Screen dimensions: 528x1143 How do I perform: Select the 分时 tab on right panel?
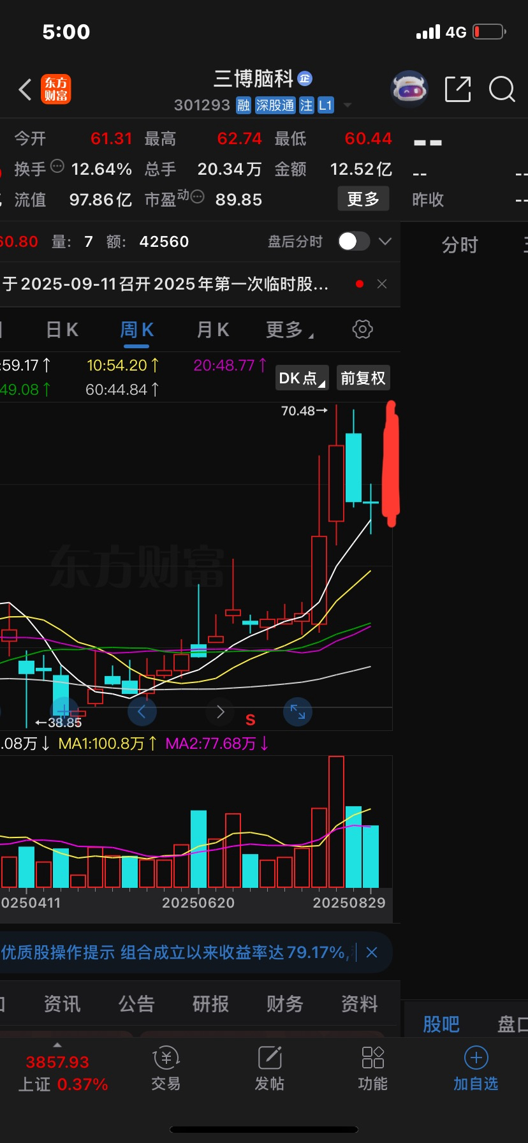pos(460,245)
